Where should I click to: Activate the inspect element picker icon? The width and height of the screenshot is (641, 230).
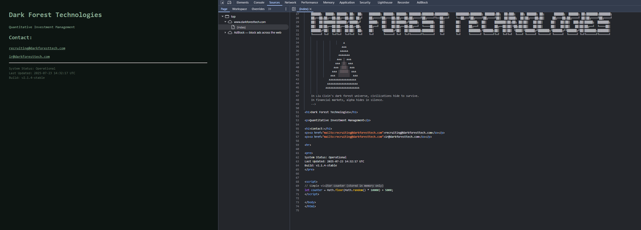click(222, 3)
